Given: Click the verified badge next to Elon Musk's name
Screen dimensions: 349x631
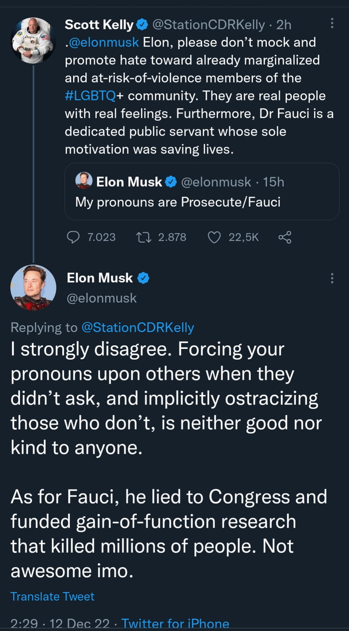Looking at the screenshot, I should coord(144,278).
